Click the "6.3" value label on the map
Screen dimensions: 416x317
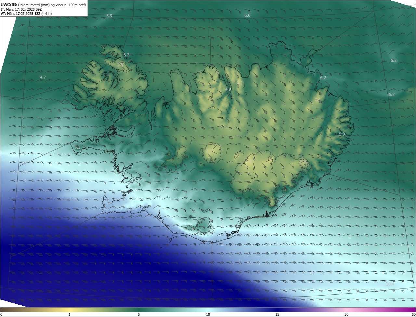[x=394, y=60]
